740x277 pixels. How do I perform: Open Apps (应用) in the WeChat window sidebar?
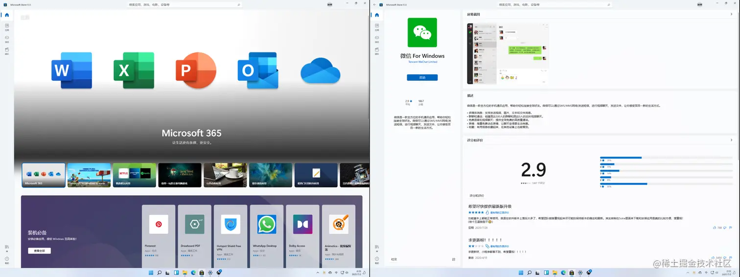tap(377, 26)
